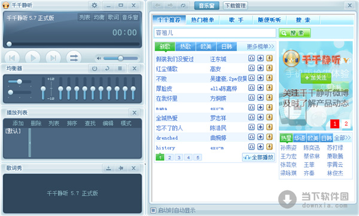Add 假装我们没爱过 to playlist
Image resolution: width=359 pixels, height=216 pixels.
260,58
